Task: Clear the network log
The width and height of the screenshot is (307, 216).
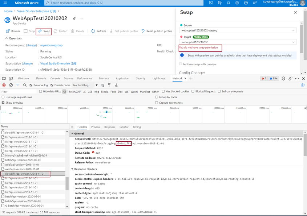Action: tap(11, 85)
